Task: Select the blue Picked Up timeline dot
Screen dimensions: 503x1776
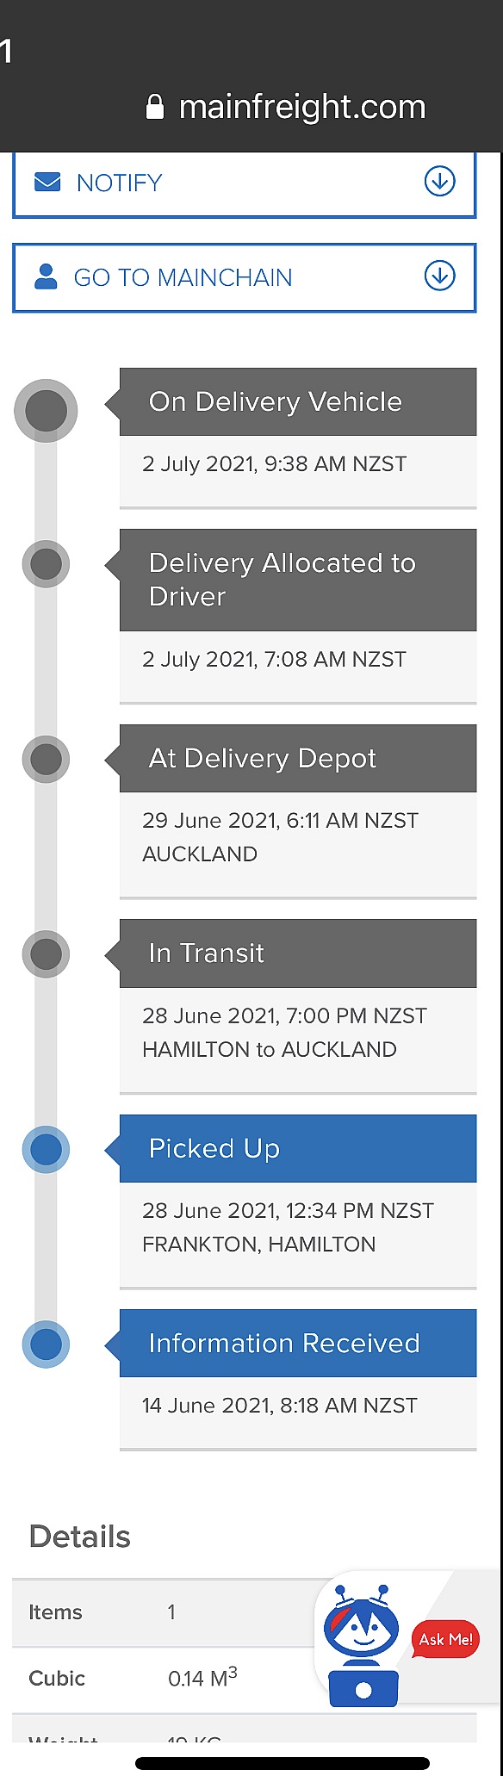Action: (x=46, y=1149)
